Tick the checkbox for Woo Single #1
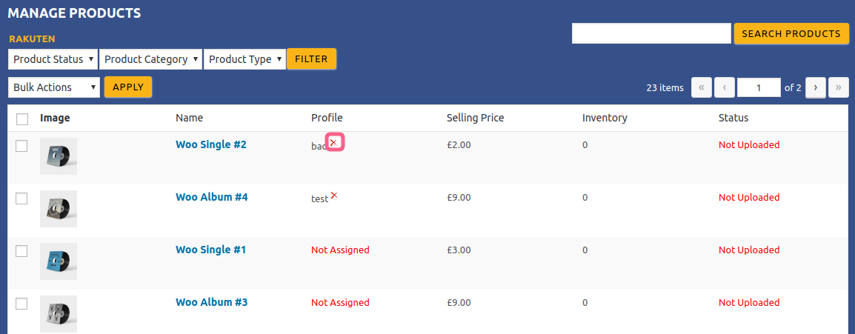The height and width of the screenshot is (334, 855). pyautogui.click(x=22, y=251)
